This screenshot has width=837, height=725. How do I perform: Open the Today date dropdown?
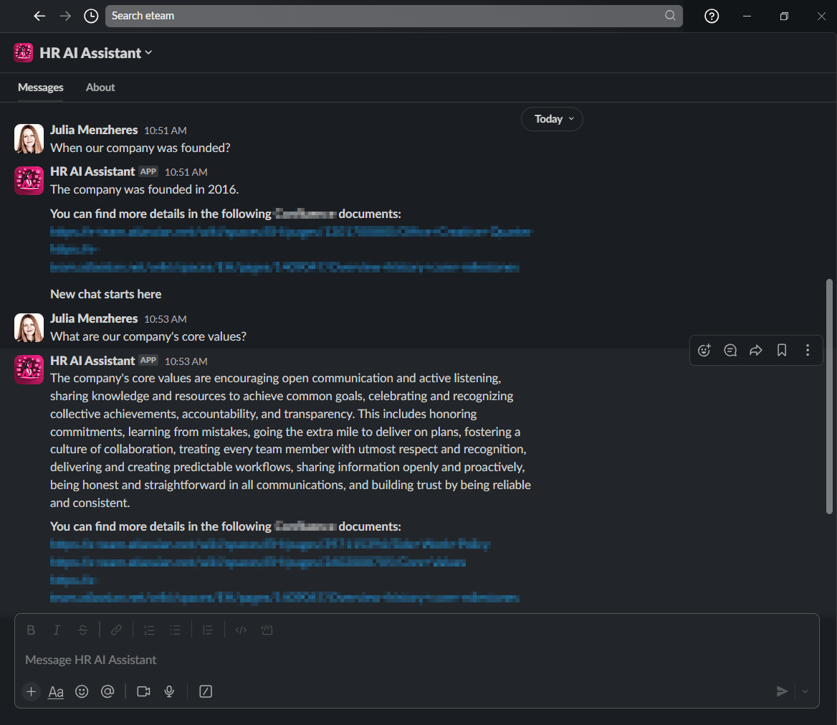click(x=552, y=118)
